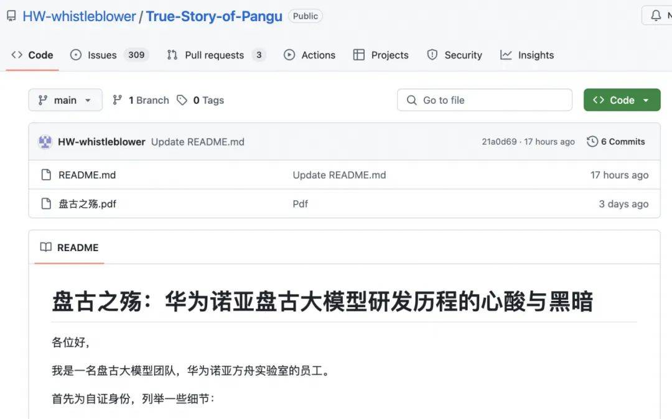Switch to the Issues tab
The image size is (672, 419).
101,55
